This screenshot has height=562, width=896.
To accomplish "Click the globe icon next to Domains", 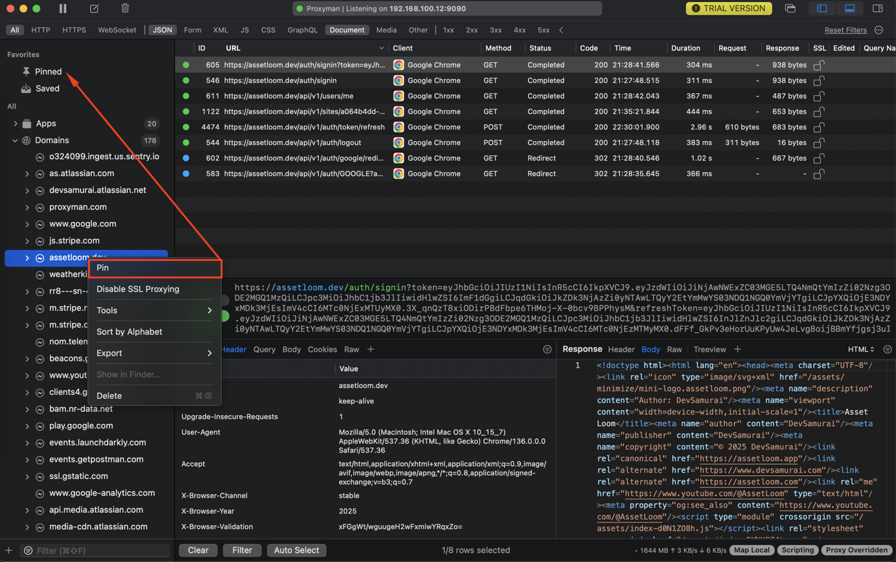I will coord(27,140).
